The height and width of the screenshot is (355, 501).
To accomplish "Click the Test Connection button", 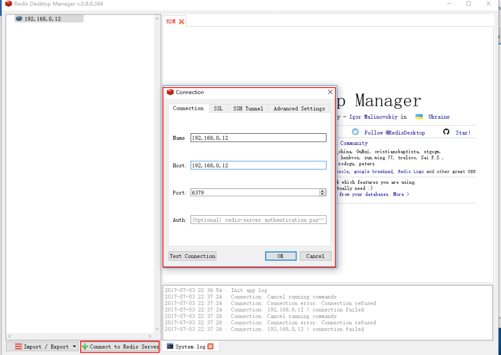I will click(192, 256).
